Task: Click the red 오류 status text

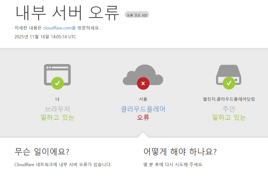Action: point(143,117)
